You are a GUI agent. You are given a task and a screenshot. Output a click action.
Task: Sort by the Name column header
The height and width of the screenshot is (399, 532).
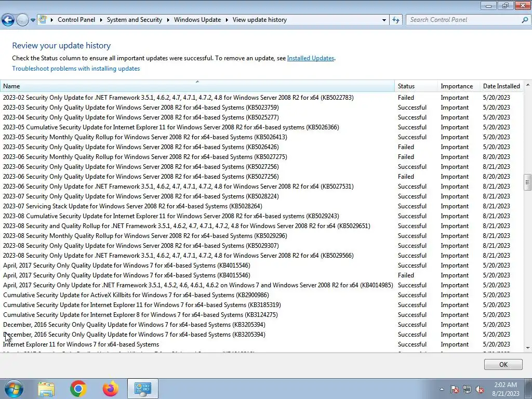tap(197, 86)
